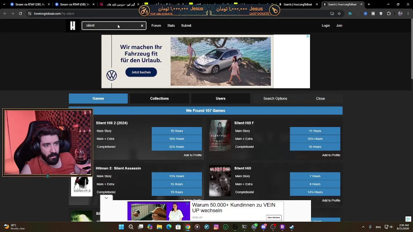Screen dimensions: 413x232
Task: Open the Submit menu item
Action: [186, 25]
